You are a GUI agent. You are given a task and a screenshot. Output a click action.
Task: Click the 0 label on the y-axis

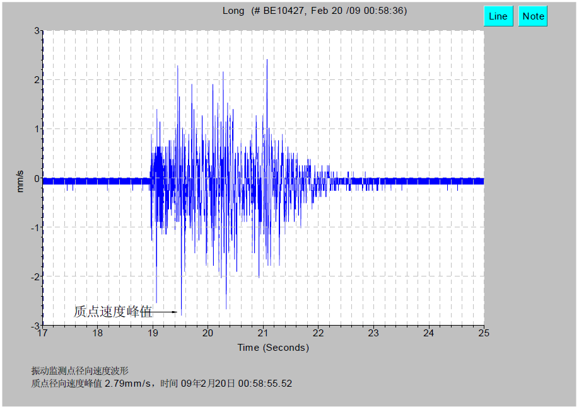(x=37, y=178)
